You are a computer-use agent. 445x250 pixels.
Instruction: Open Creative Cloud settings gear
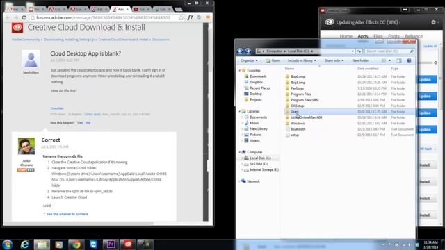[434, 22]
